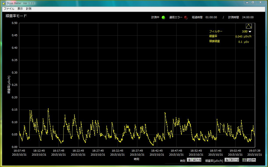
Task: Open the dose rate axis format options
Action: point(236,160)
